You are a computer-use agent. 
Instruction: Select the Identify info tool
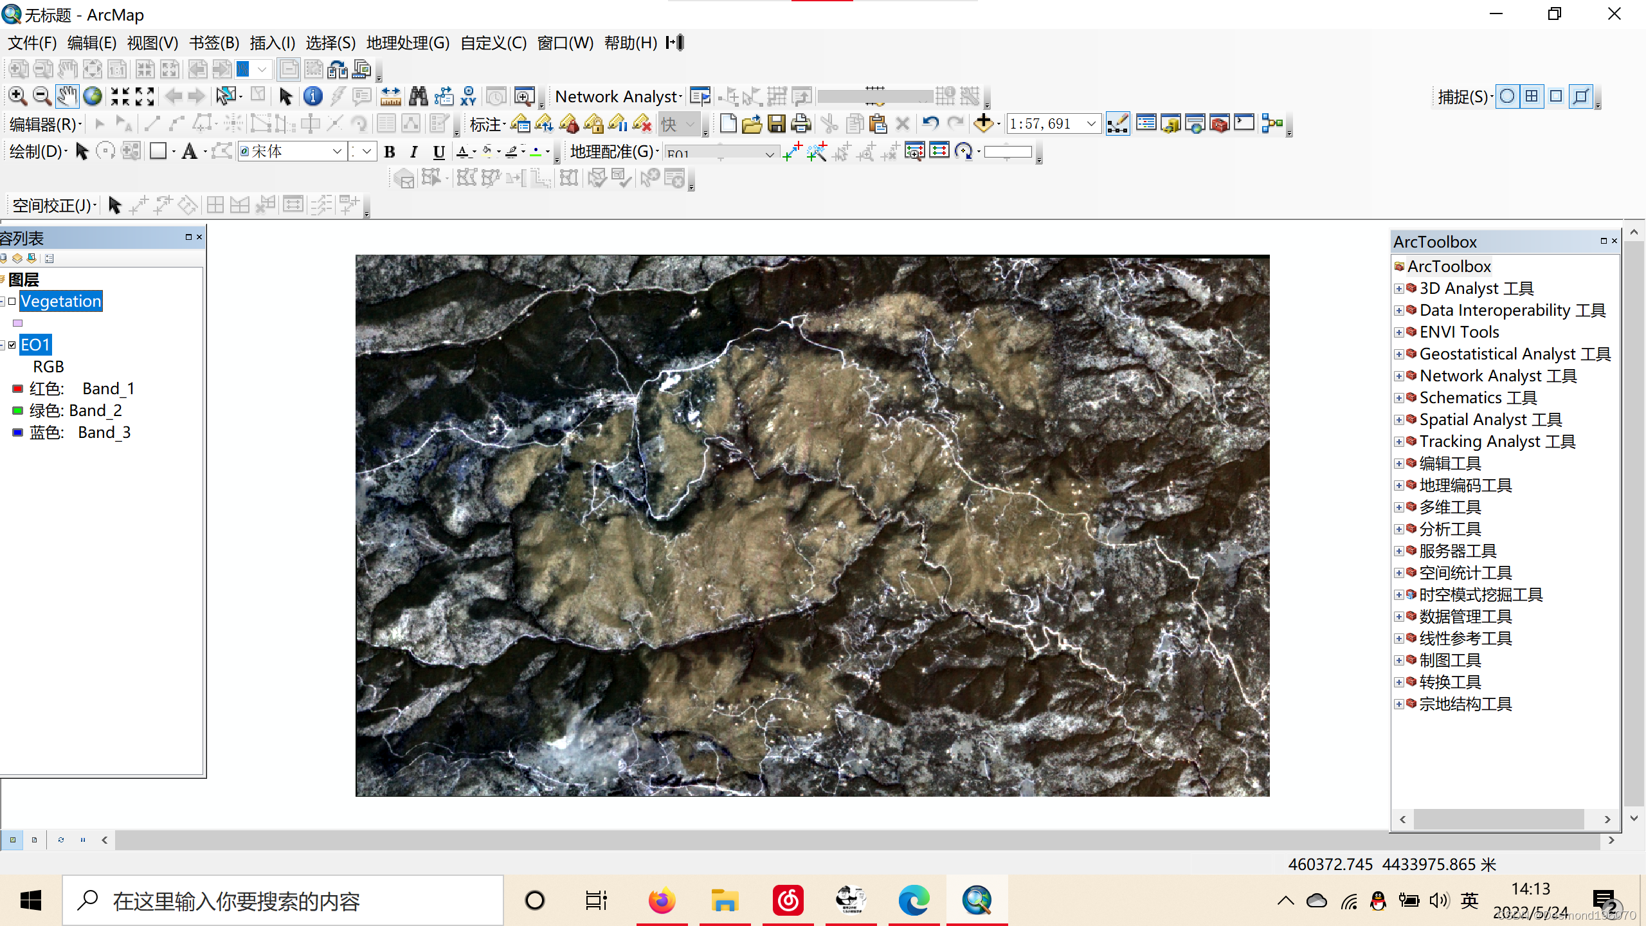tap(312, 96)
